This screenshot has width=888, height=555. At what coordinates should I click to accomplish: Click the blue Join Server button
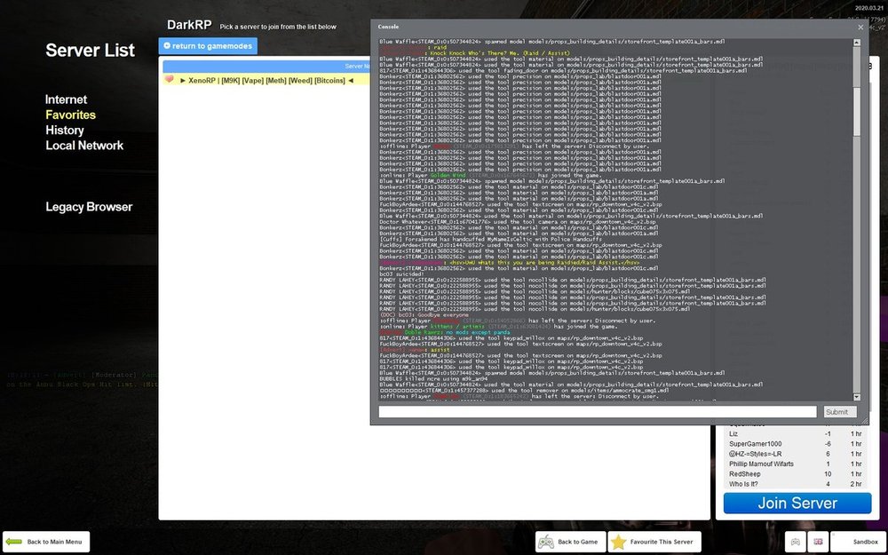point(797,503)
